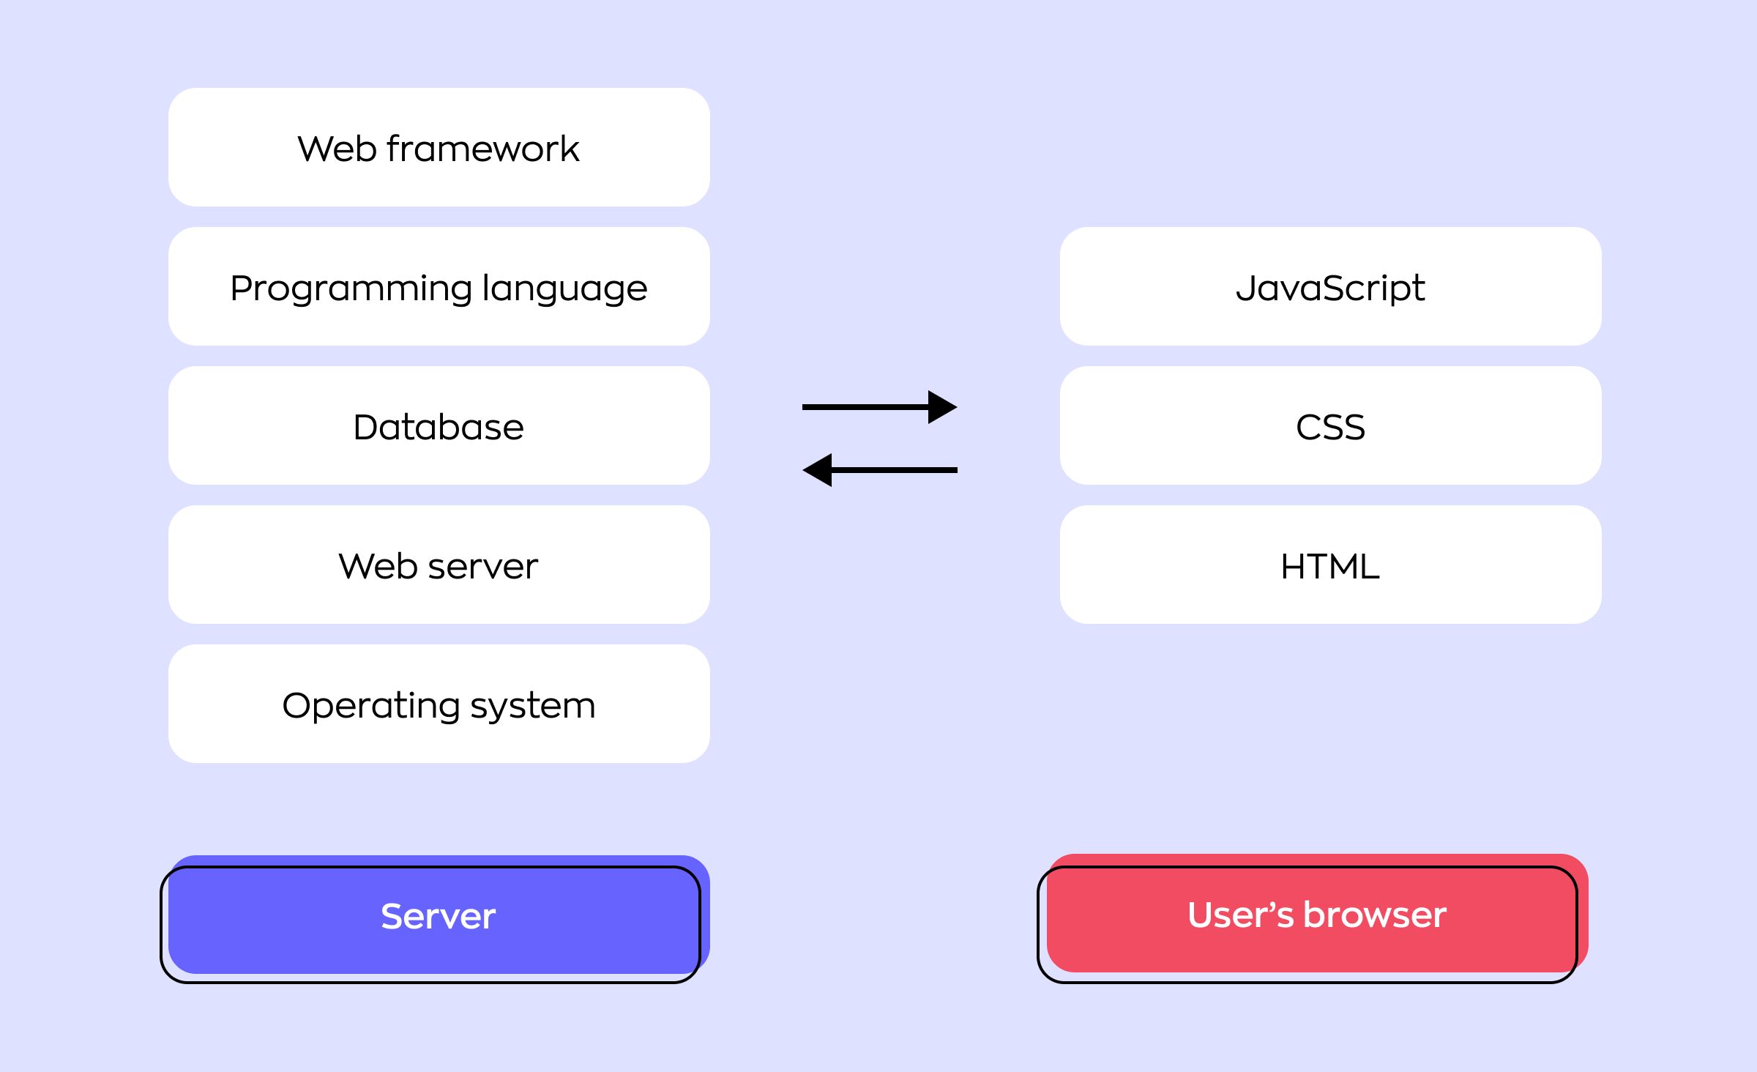Click the word 'language' in the server stack
The width and height of the screenshot is (1757, 1072).
pyautogui.click(x=565, y=289)
